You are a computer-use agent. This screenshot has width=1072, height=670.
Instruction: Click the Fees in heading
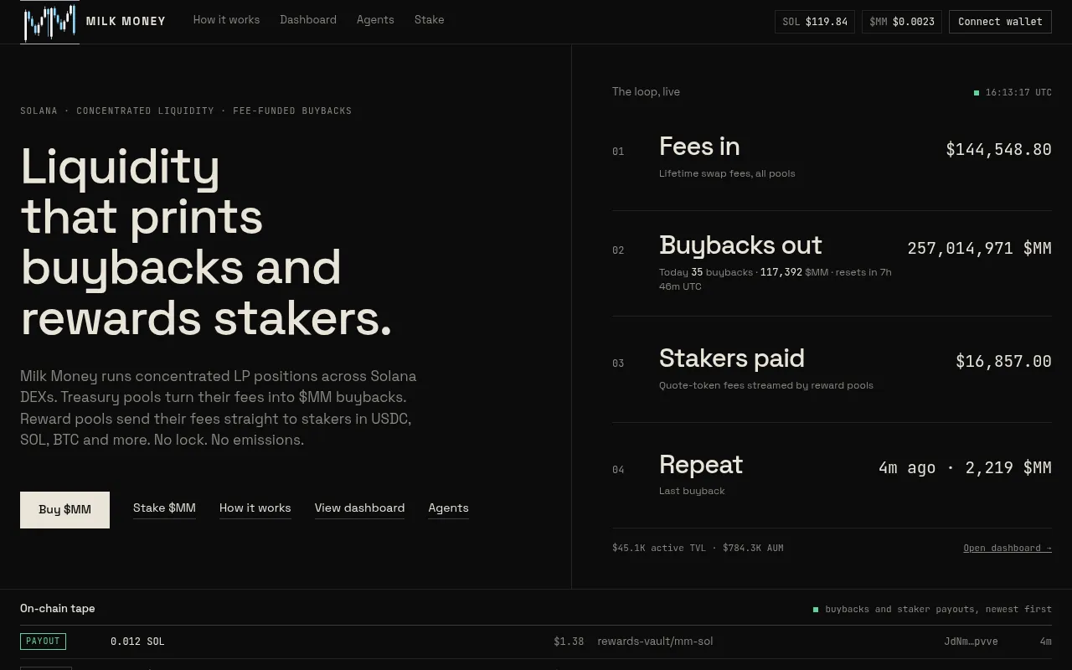pos(699,147)
